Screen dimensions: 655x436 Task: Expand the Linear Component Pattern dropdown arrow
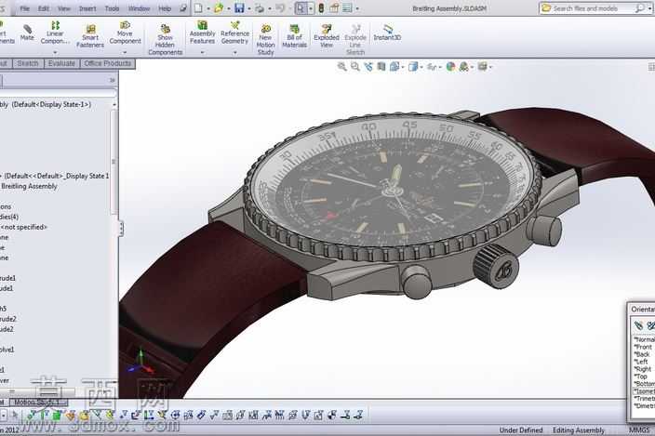point(55,53)
